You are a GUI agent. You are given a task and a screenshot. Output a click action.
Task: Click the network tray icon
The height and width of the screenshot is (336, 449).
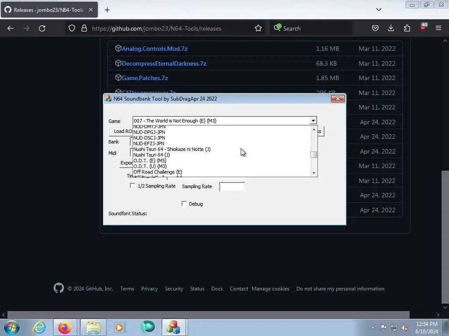point(394,328)
